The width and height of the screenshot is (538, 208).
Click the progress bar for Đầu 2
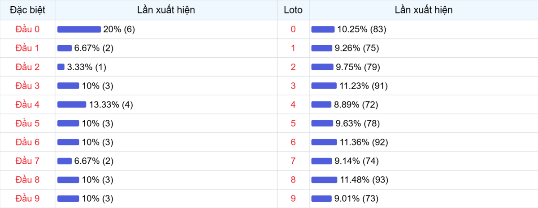pyautogui.click(x=61, y=67)
